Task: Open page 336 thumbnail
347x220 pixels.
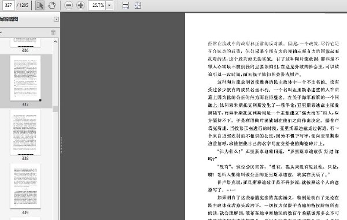Action: (25, 42)
